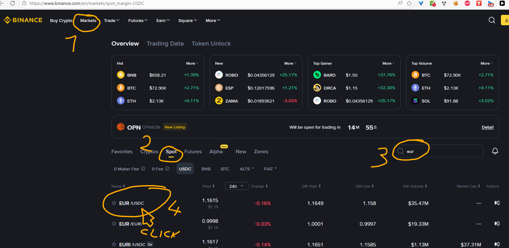Click the browser refresh icon

(13, 3)
